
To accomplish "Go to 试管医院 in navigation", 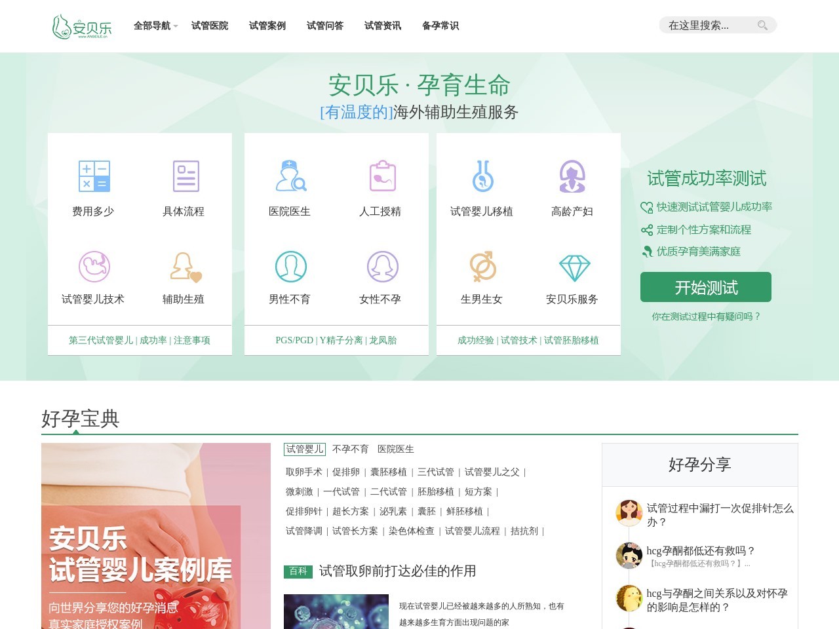I will (210, 26).
